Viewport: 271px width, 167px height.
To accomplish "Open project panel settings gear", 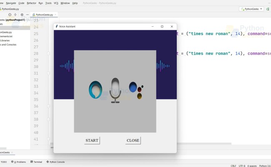I will pyautogui.click(x=22, y=15).
